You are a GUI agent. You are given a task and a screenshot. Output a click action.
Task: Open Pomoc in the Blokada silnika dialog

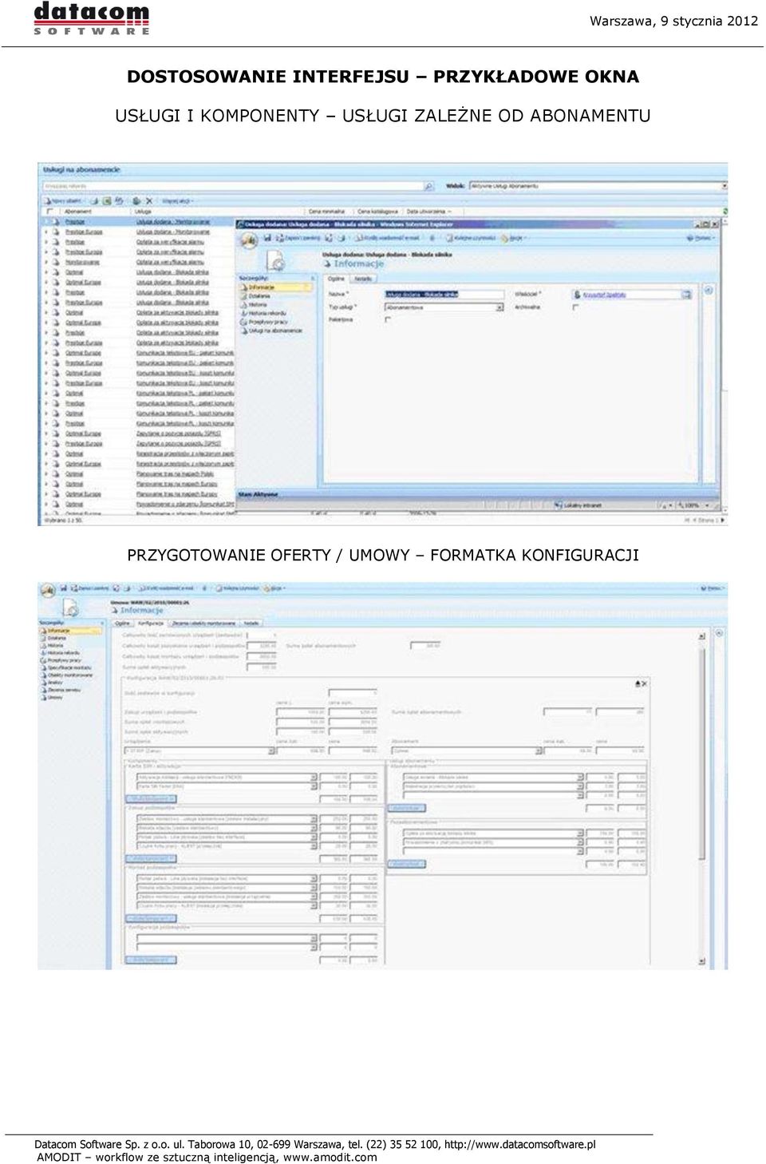[x=700, y=238]
